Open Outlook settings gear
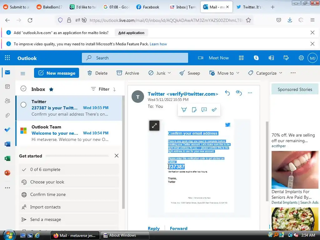 [x=301, y=58]
